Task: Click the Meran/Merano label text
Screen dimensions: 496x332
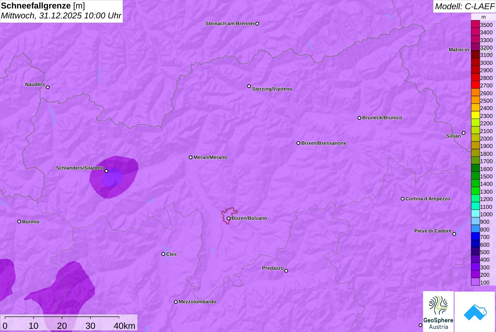Action: pyautogui.click(x=210, y=157)
